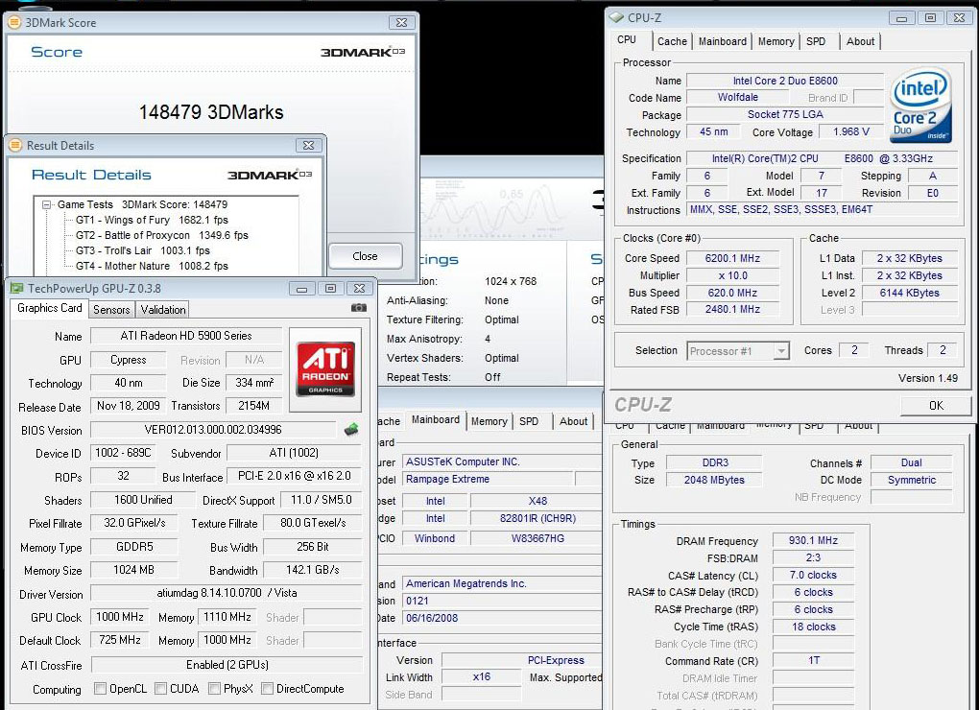Image resolution: width=979 pixels, height=710 pixels.
Task: Open the Cache tab in CPU-Z
Action: tap(672, 41)
